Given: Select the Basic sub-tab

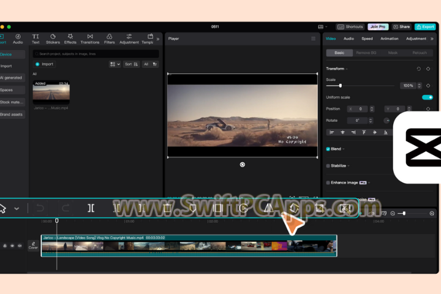Looking at the screenshot, I should tap(339, 53).
